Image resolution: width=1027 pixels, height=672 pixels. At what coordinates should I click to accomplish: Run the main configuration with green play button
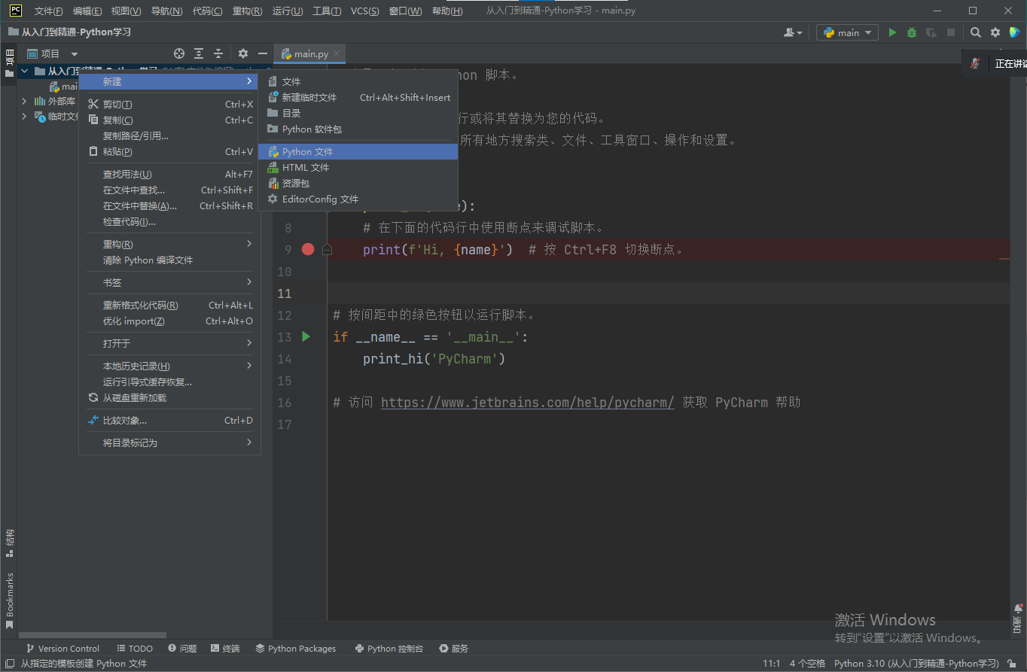click(x=892, y=32)
